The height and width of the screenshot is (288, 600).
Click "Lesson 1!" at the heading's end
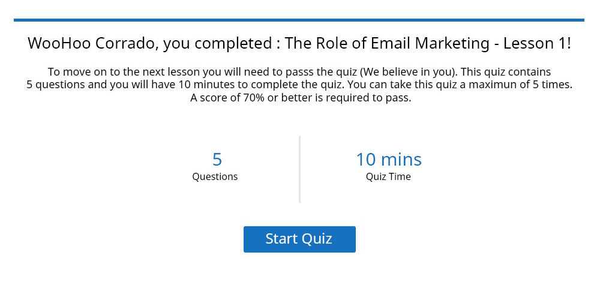(537, 44)
